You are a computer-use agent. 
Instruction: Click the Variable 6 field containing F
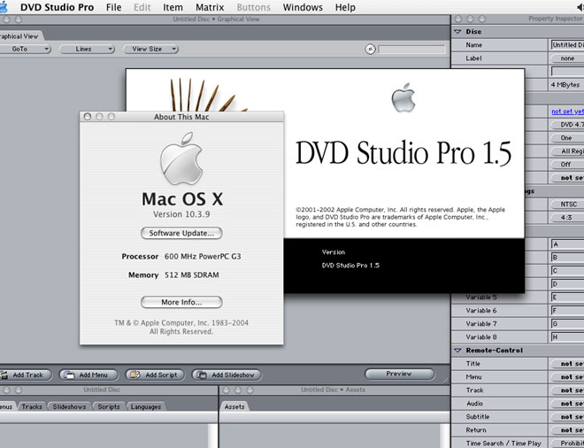pos(567,311)
